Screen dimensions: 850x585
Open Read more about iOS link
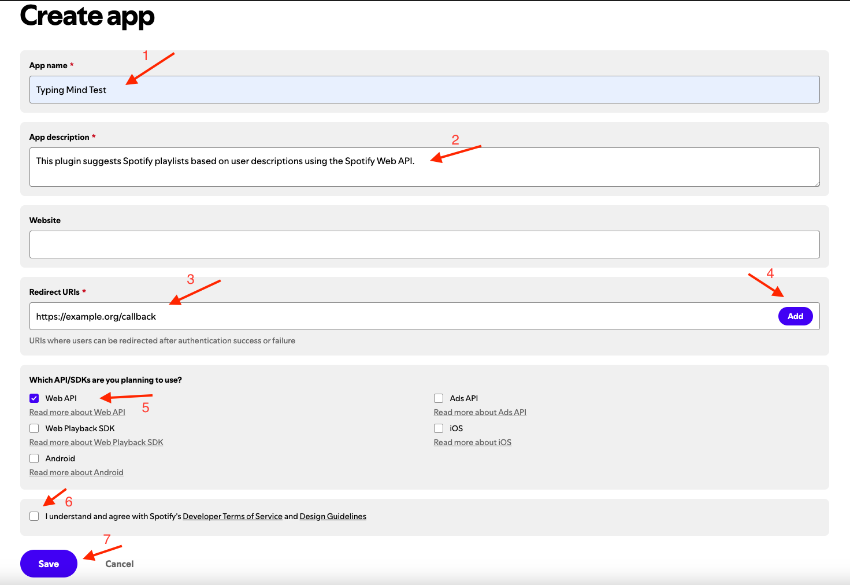coord(473,442)
